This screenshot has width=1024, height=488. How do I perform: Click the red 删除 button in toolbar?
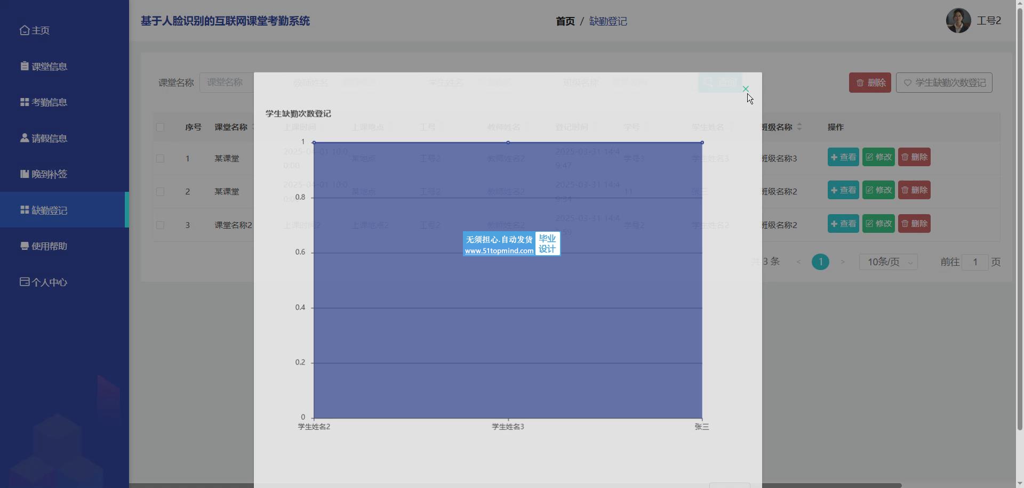pyautogui.click(x=870, y=83)
